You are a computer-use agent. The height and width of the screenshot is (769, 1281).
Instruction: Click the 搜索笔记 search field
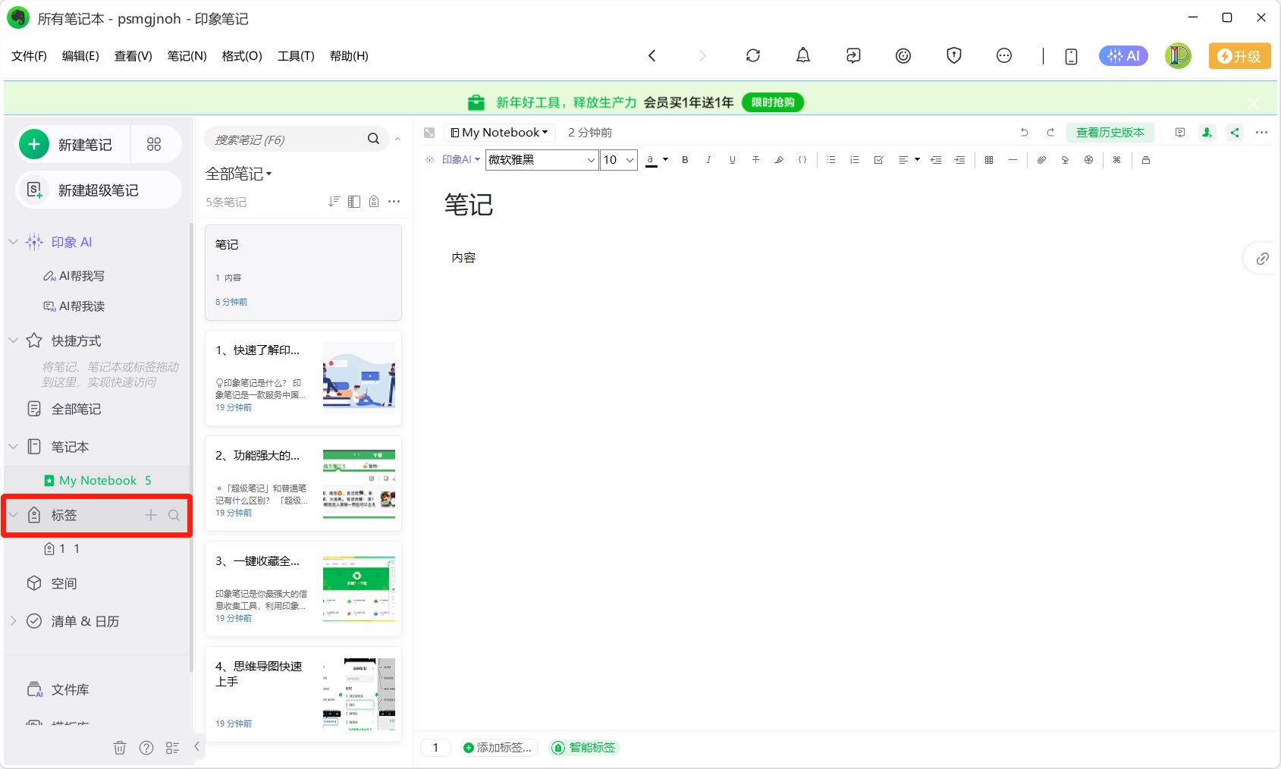click(x=297, y=139)
